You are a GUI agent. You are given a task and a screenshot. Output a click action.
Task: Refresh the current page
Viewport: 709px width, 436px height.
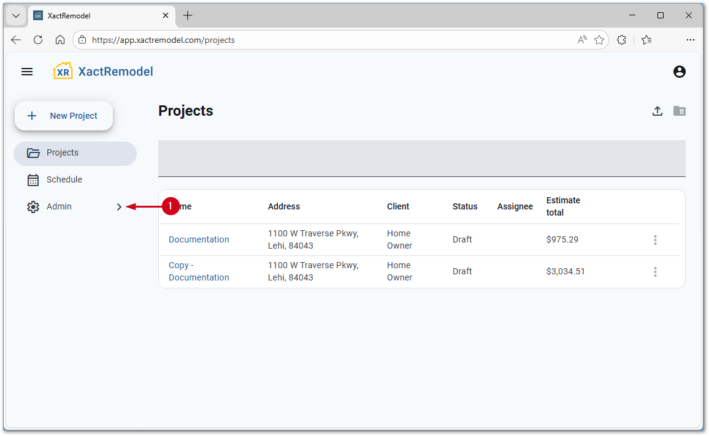[38, 40]
